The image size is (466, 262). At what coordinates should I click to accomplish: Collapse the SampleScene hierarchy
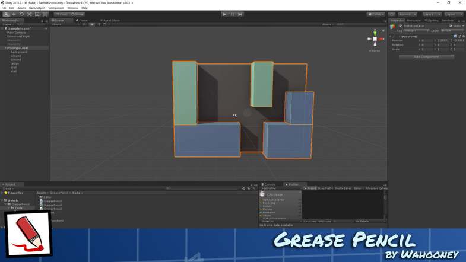pos(2,28)
